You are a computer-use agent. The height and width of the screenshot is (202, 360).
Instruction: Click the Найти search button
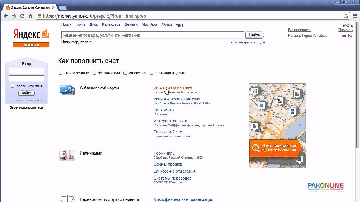pyautogui.click(x=255, y=35)
